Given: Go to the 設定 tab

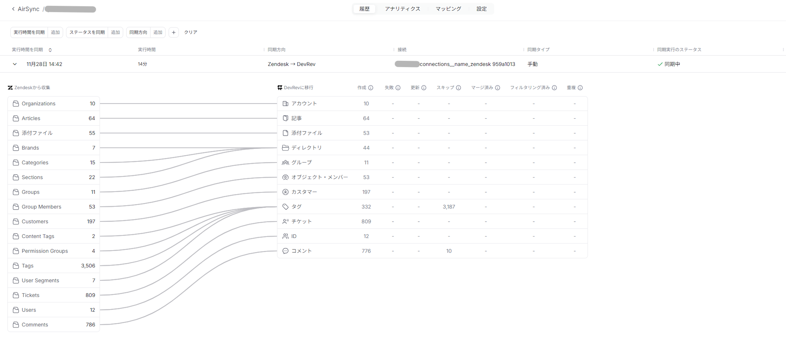Looking at the screenshot, I should pyautogui.click(x=481, y=9).
